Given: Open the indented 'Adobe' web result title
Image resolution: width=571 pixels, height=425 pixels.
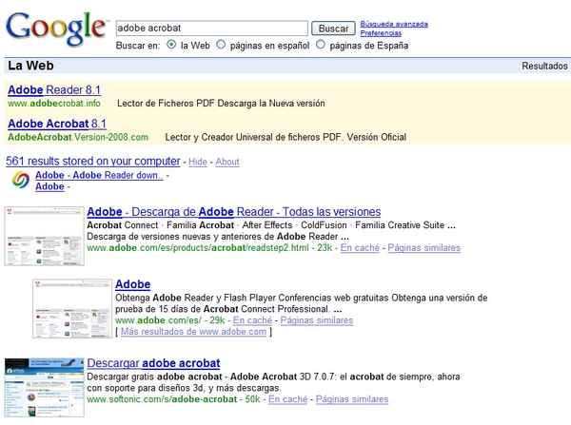Looking at the screenshot, I should (133, 284).
